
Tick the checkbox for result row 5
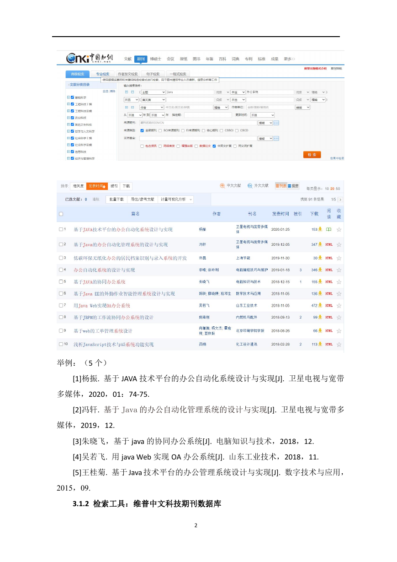(x=61, y=282)
